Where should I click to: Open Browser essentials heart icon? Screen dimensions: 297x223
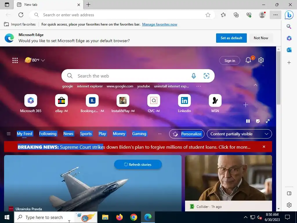tap(249, 15)
